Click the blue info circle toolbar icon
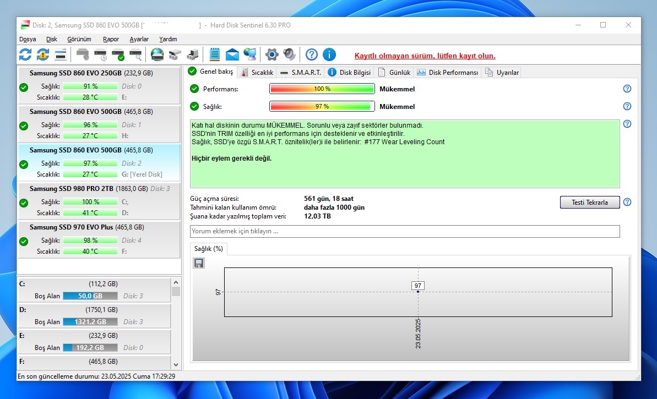Image resolution: width=657 pixels, height=399 pixels. [329, 54]
